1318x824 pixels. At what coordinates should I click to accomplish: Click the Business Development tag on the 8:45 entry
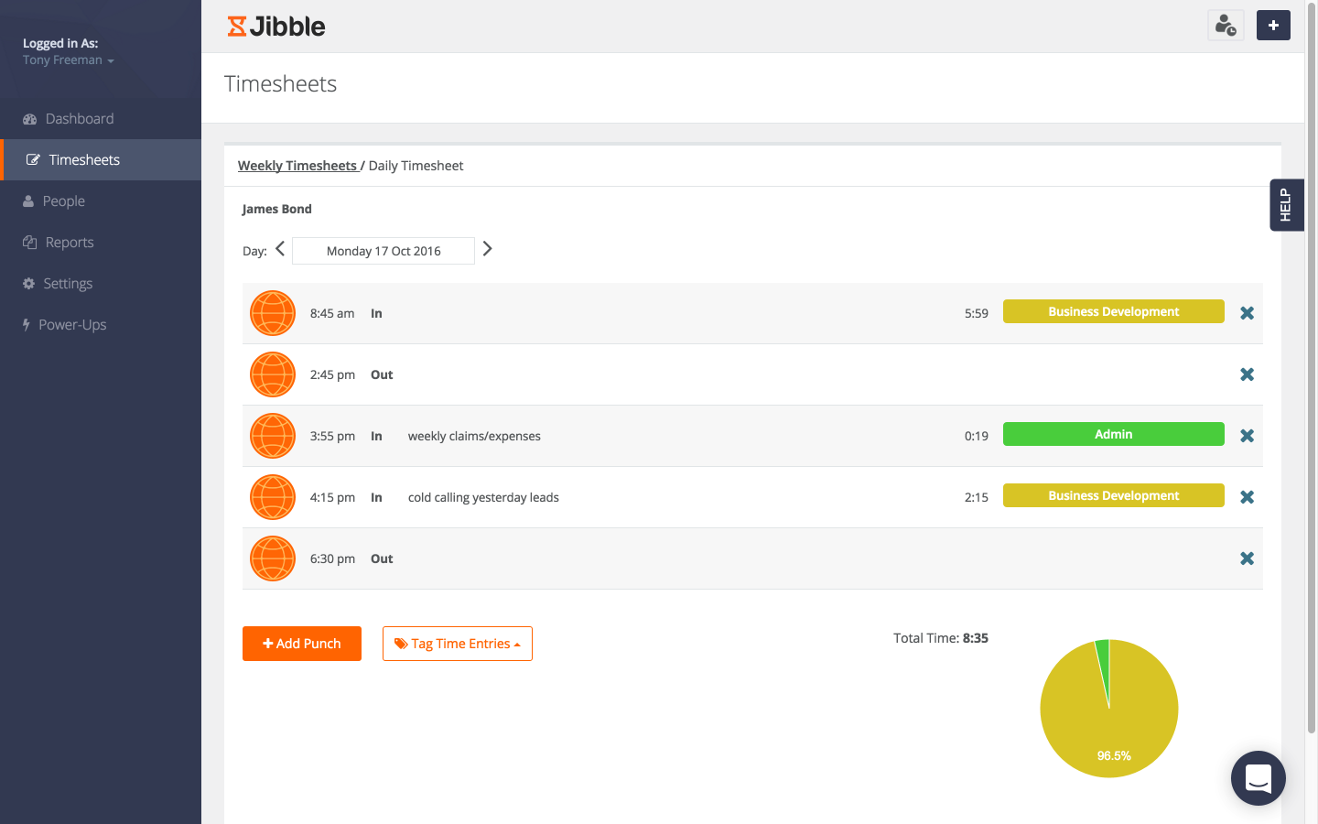1113,311
